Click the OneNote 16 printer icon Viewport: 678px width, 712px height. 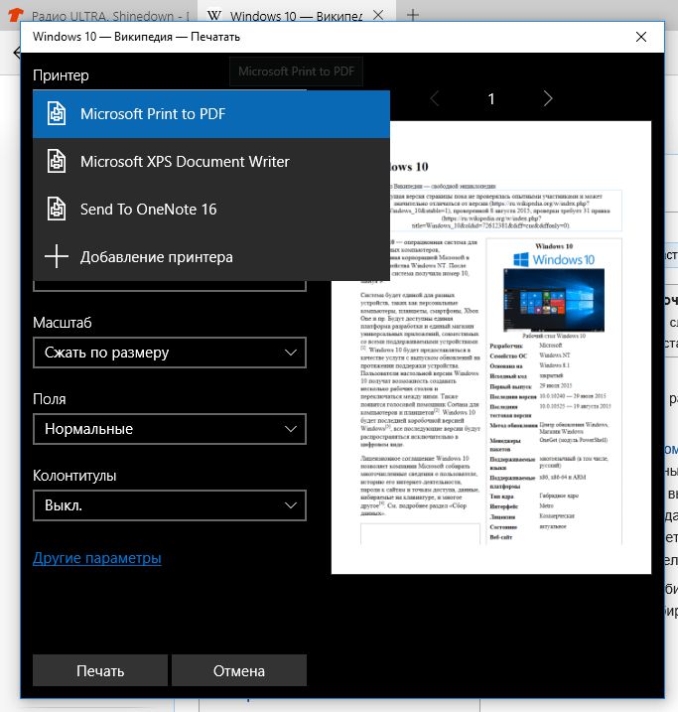(x=57, y=209)
